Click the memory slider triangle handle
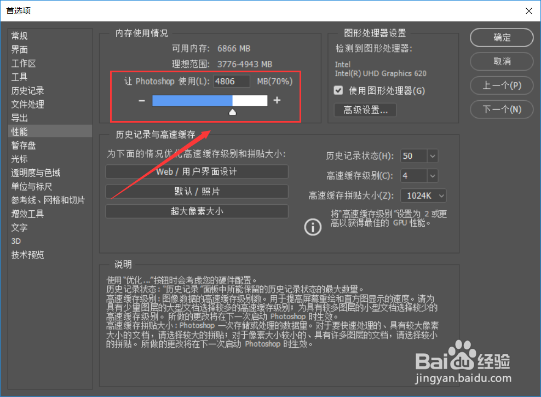Image resolution: width=541 pixels, height=397 pixels. click(x=233, y=112)
